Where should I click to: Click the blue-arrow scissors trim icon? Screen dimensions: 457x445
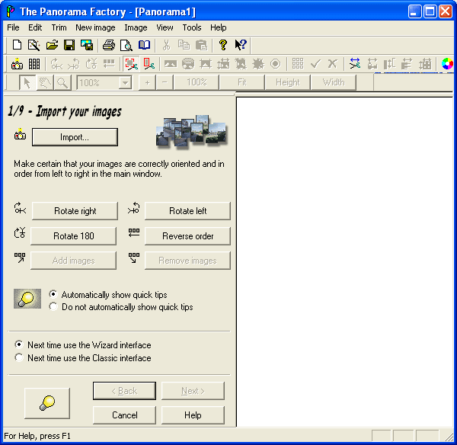click(x=355, y=64)
